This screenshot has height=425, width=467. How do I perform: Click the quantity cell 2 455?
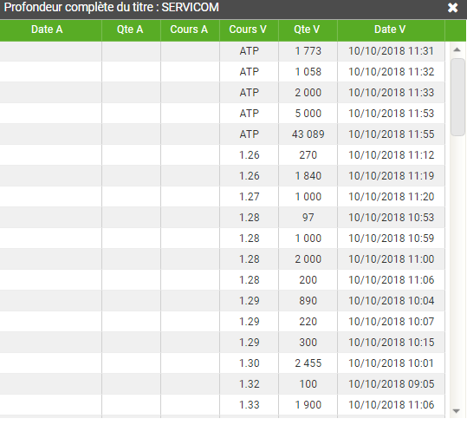tap(308, 363)
